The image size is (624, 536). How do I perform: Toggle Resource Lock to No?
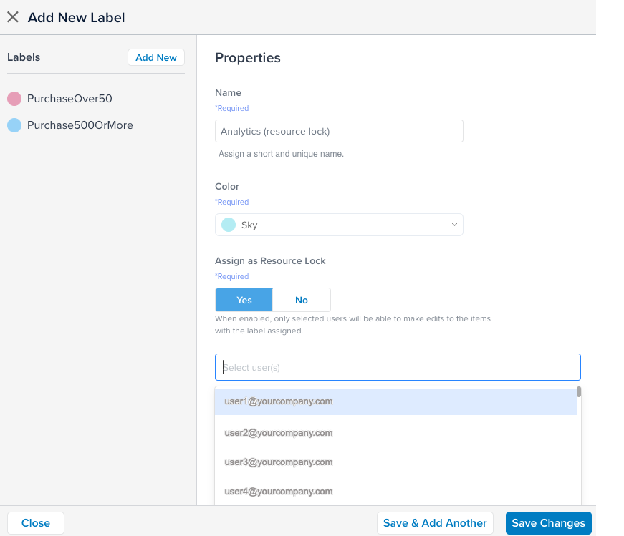302,300
